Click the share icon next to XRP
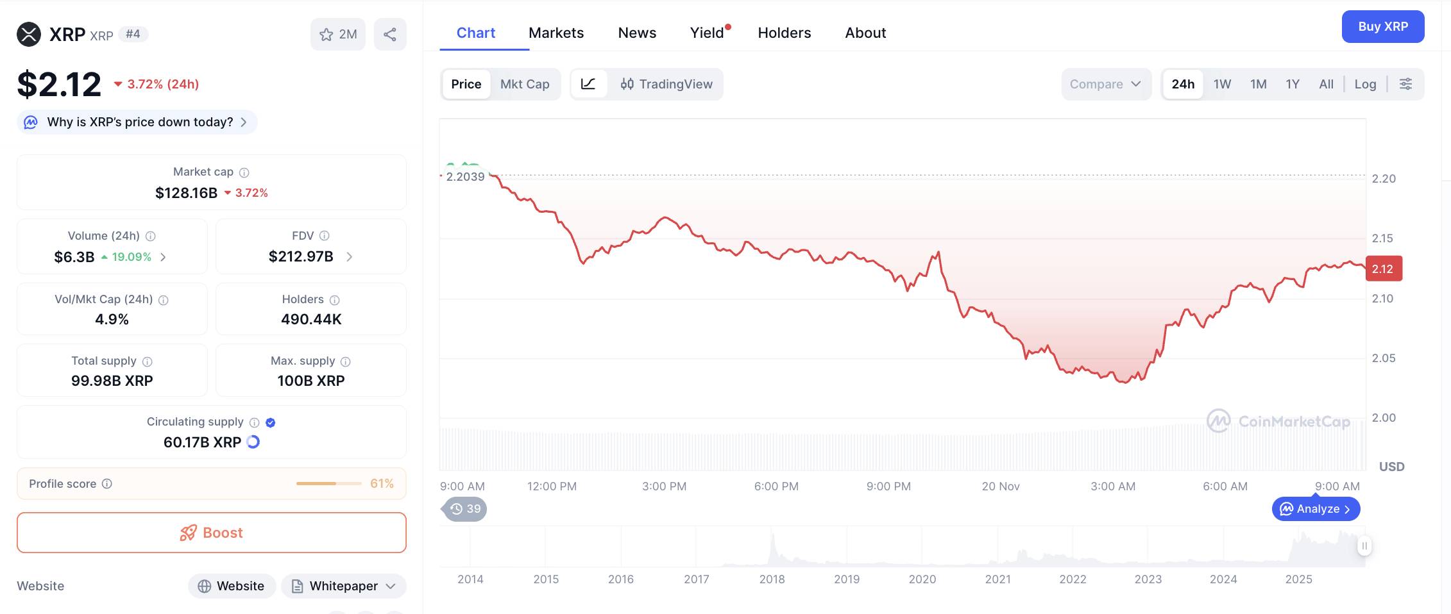The width and height of the screenshot is (1451, 614). (x=390, y=34)
